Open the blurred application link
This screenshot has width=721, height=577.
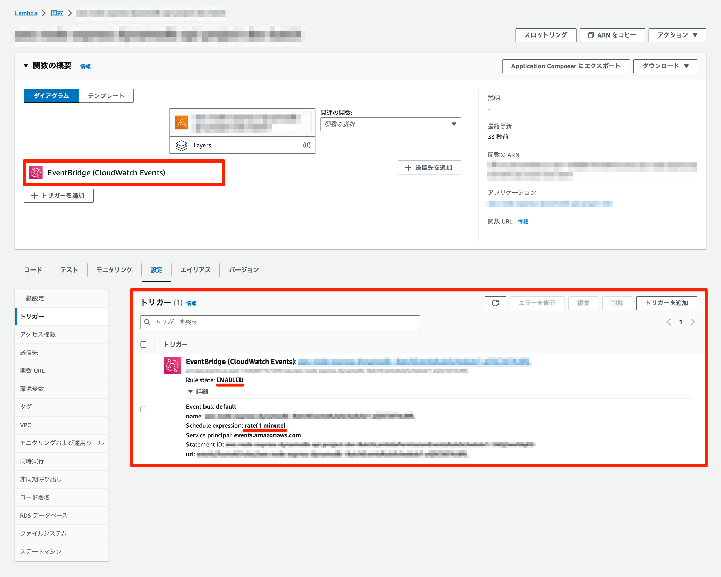click(x=550, y=204)
